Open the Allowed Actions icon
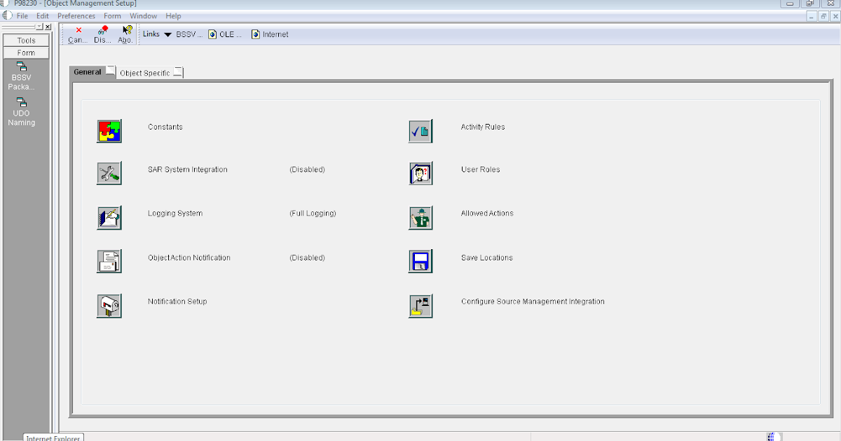The width and height of the screenshot is (841, 441). tap(420, 218)
